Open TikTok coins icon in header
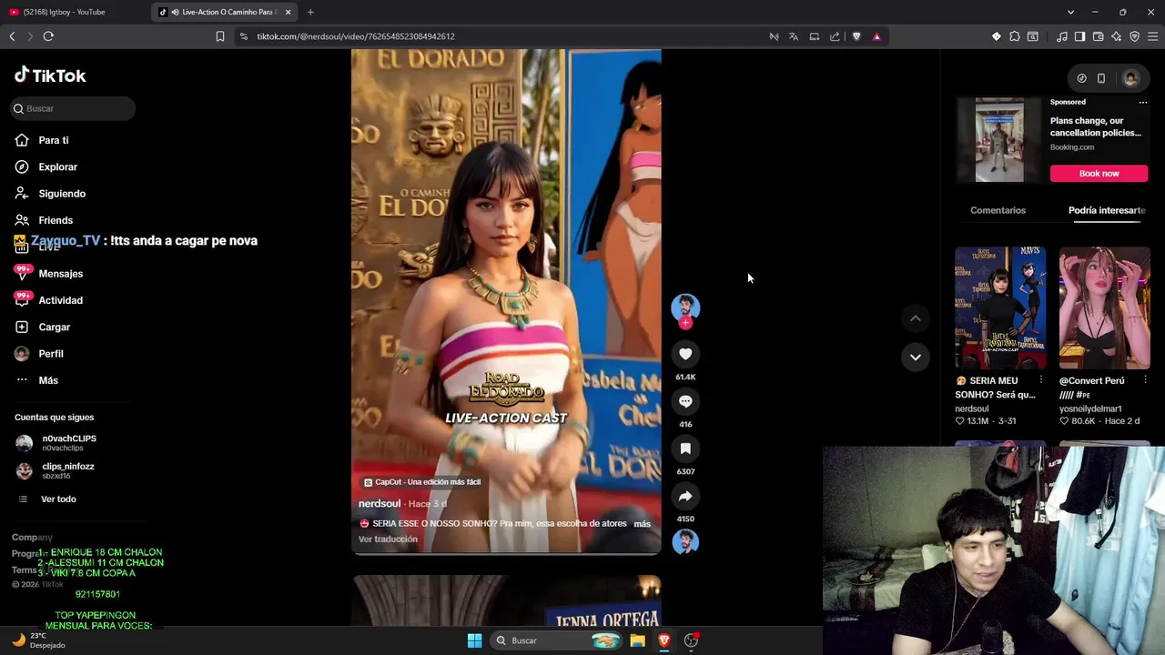This screenshot has width=1165, height=655. pyautogui.click(x=1081, y=78)
